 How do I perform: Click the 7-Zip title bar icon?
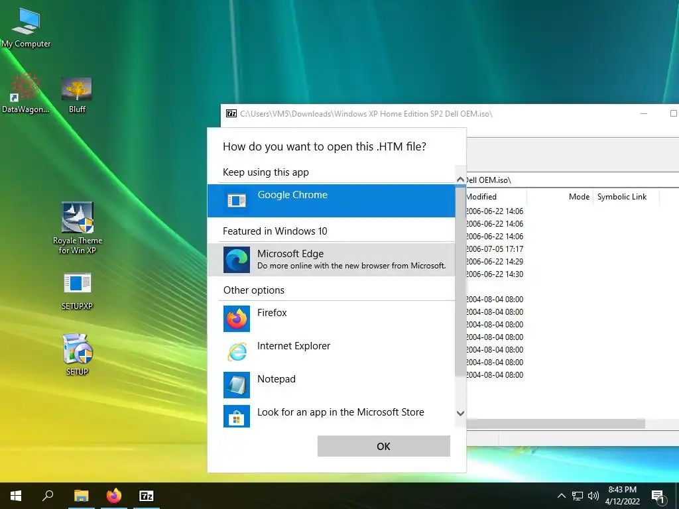click(x=231, y=113)
